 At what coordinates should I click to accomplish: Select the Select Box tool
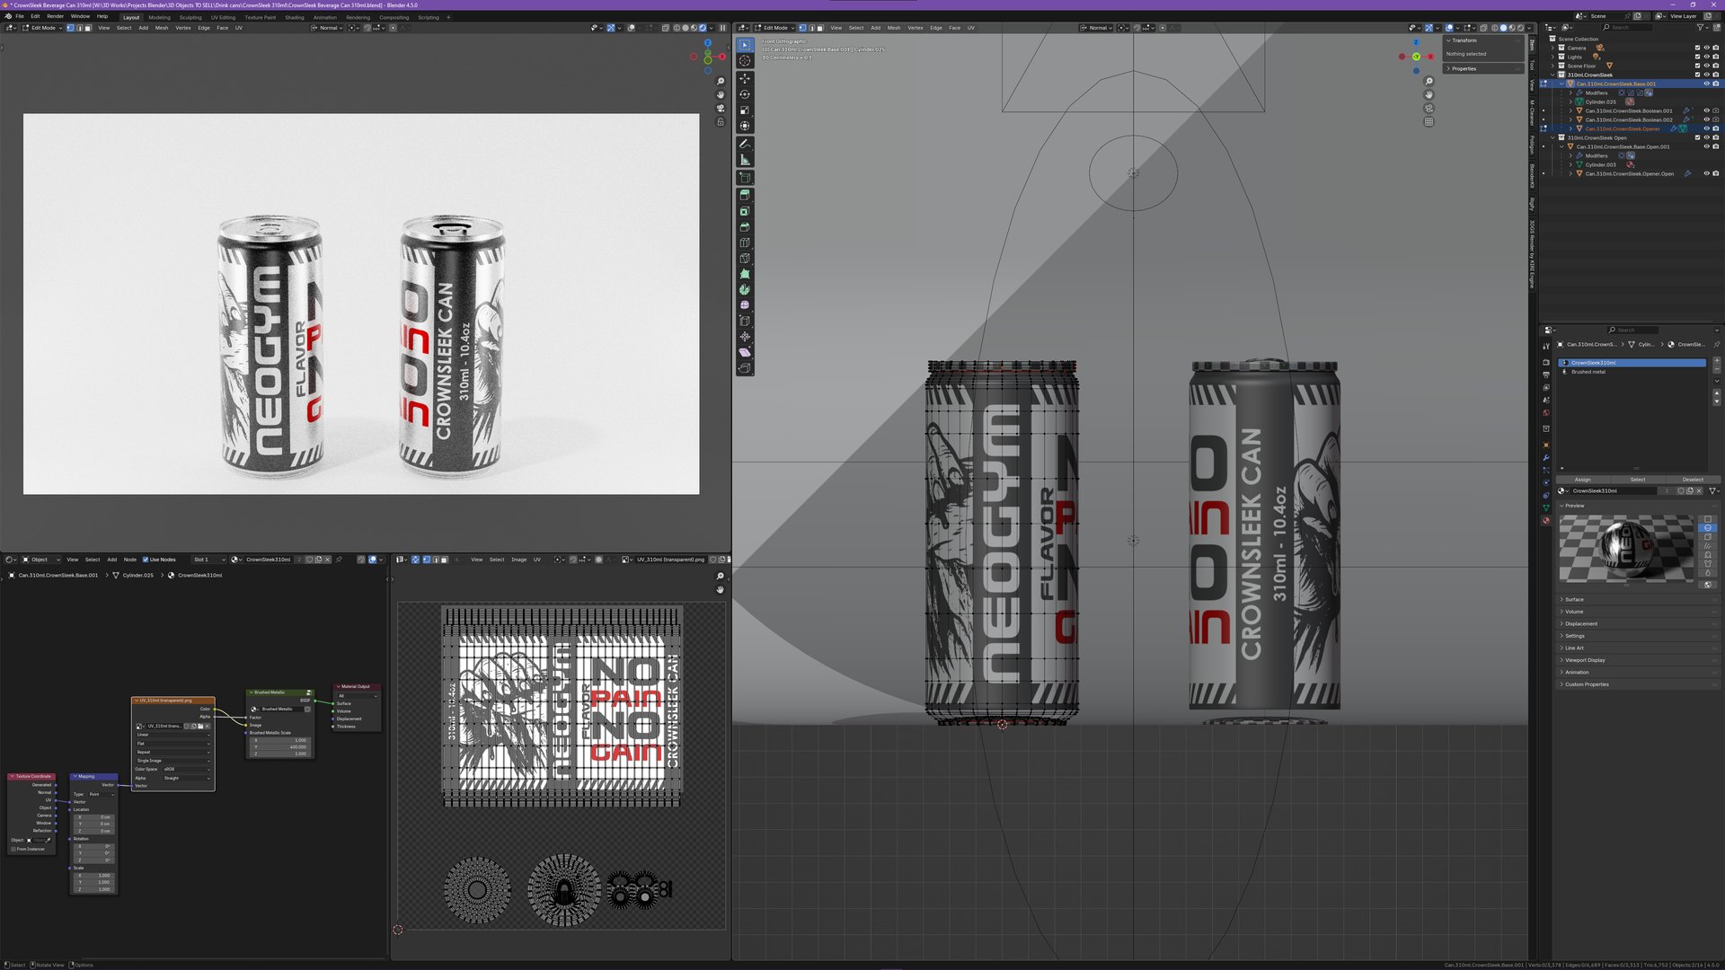coord(745,44)
